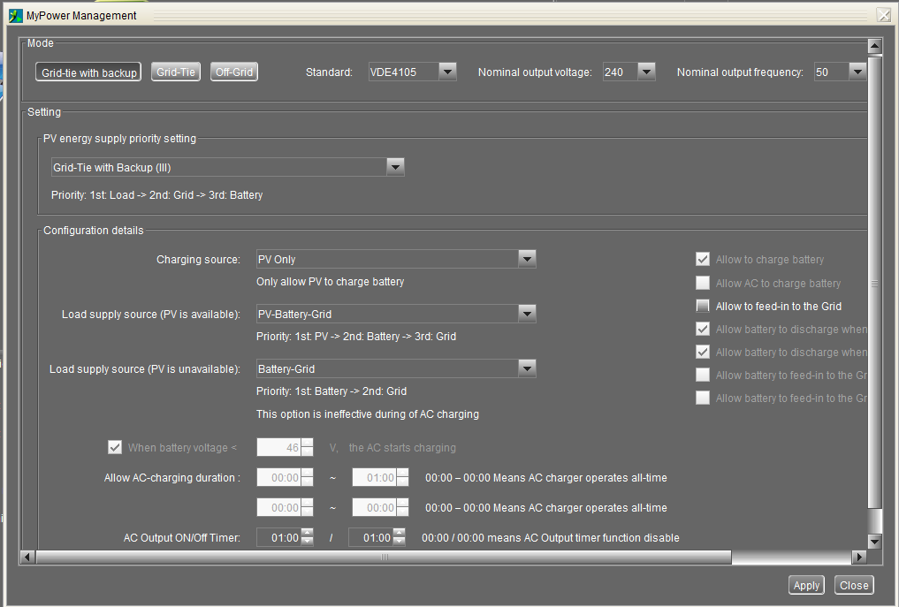Click the AC Output On timer field
899x607 pixels.
coord(278,537)
